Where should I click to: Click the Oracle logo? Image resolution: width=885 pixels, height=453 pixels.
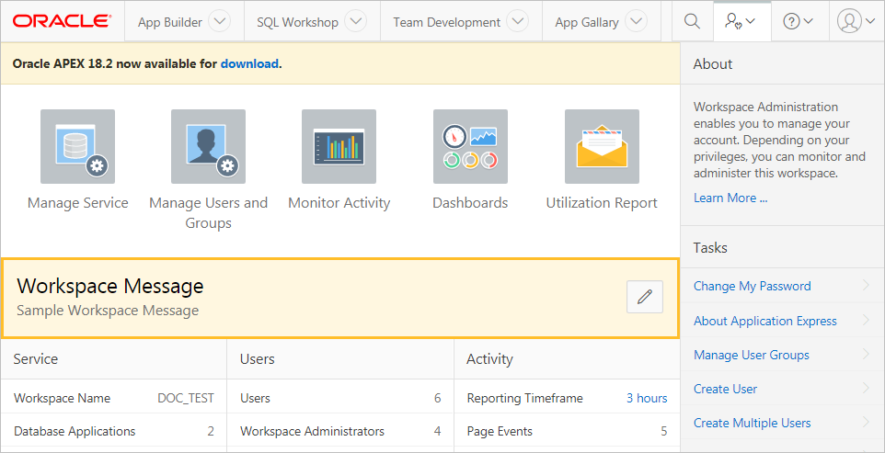coord(62,21)
